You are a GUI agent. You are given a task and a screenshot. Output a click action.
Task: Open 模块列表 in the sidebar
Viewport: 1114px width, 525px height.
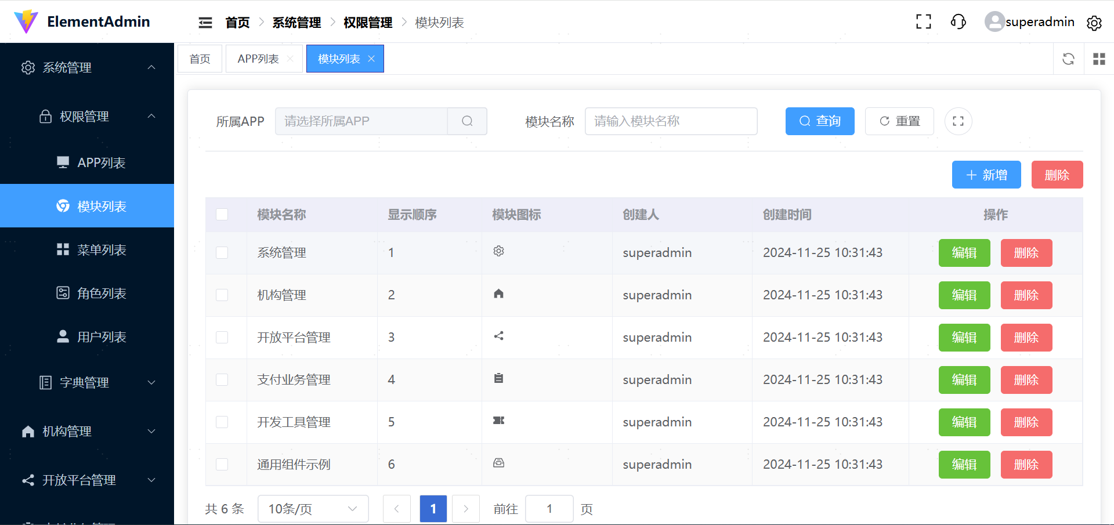tap(87, 206)
